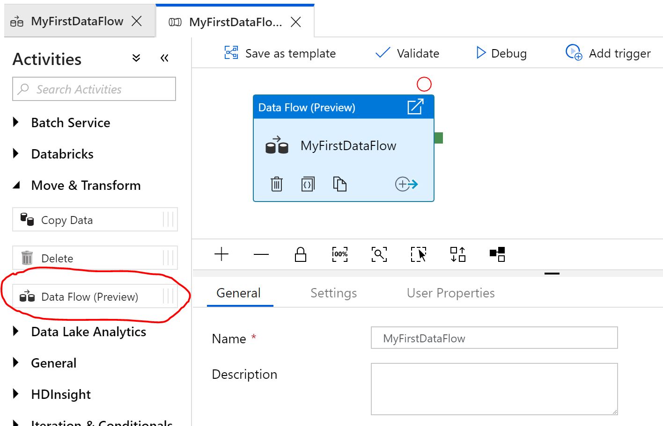The height and width of the screenshot is (426, 663).
Task: Toggle the canvas lock icon
Action: (x=301, y=254)
